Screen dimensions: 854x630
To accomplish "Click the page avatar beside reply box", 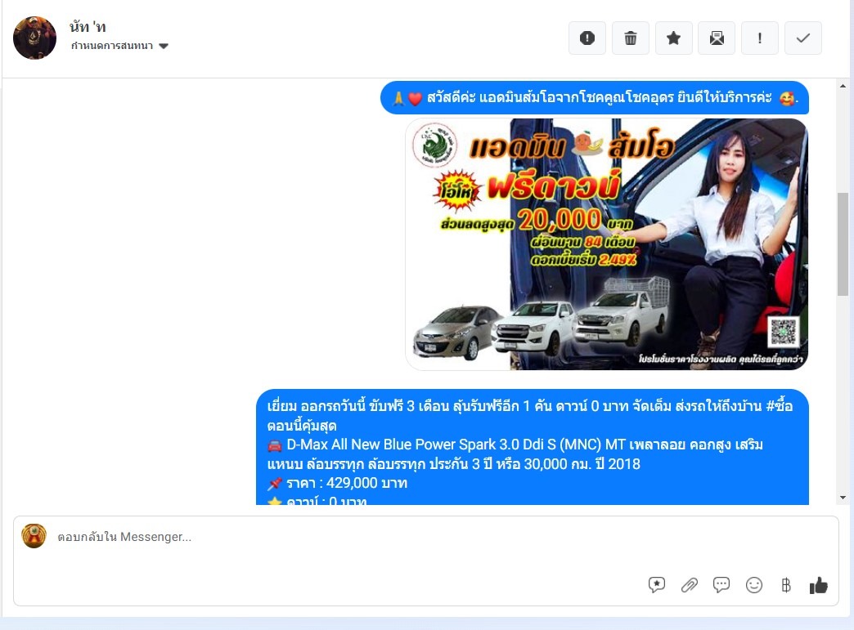I will pos(34,536).
